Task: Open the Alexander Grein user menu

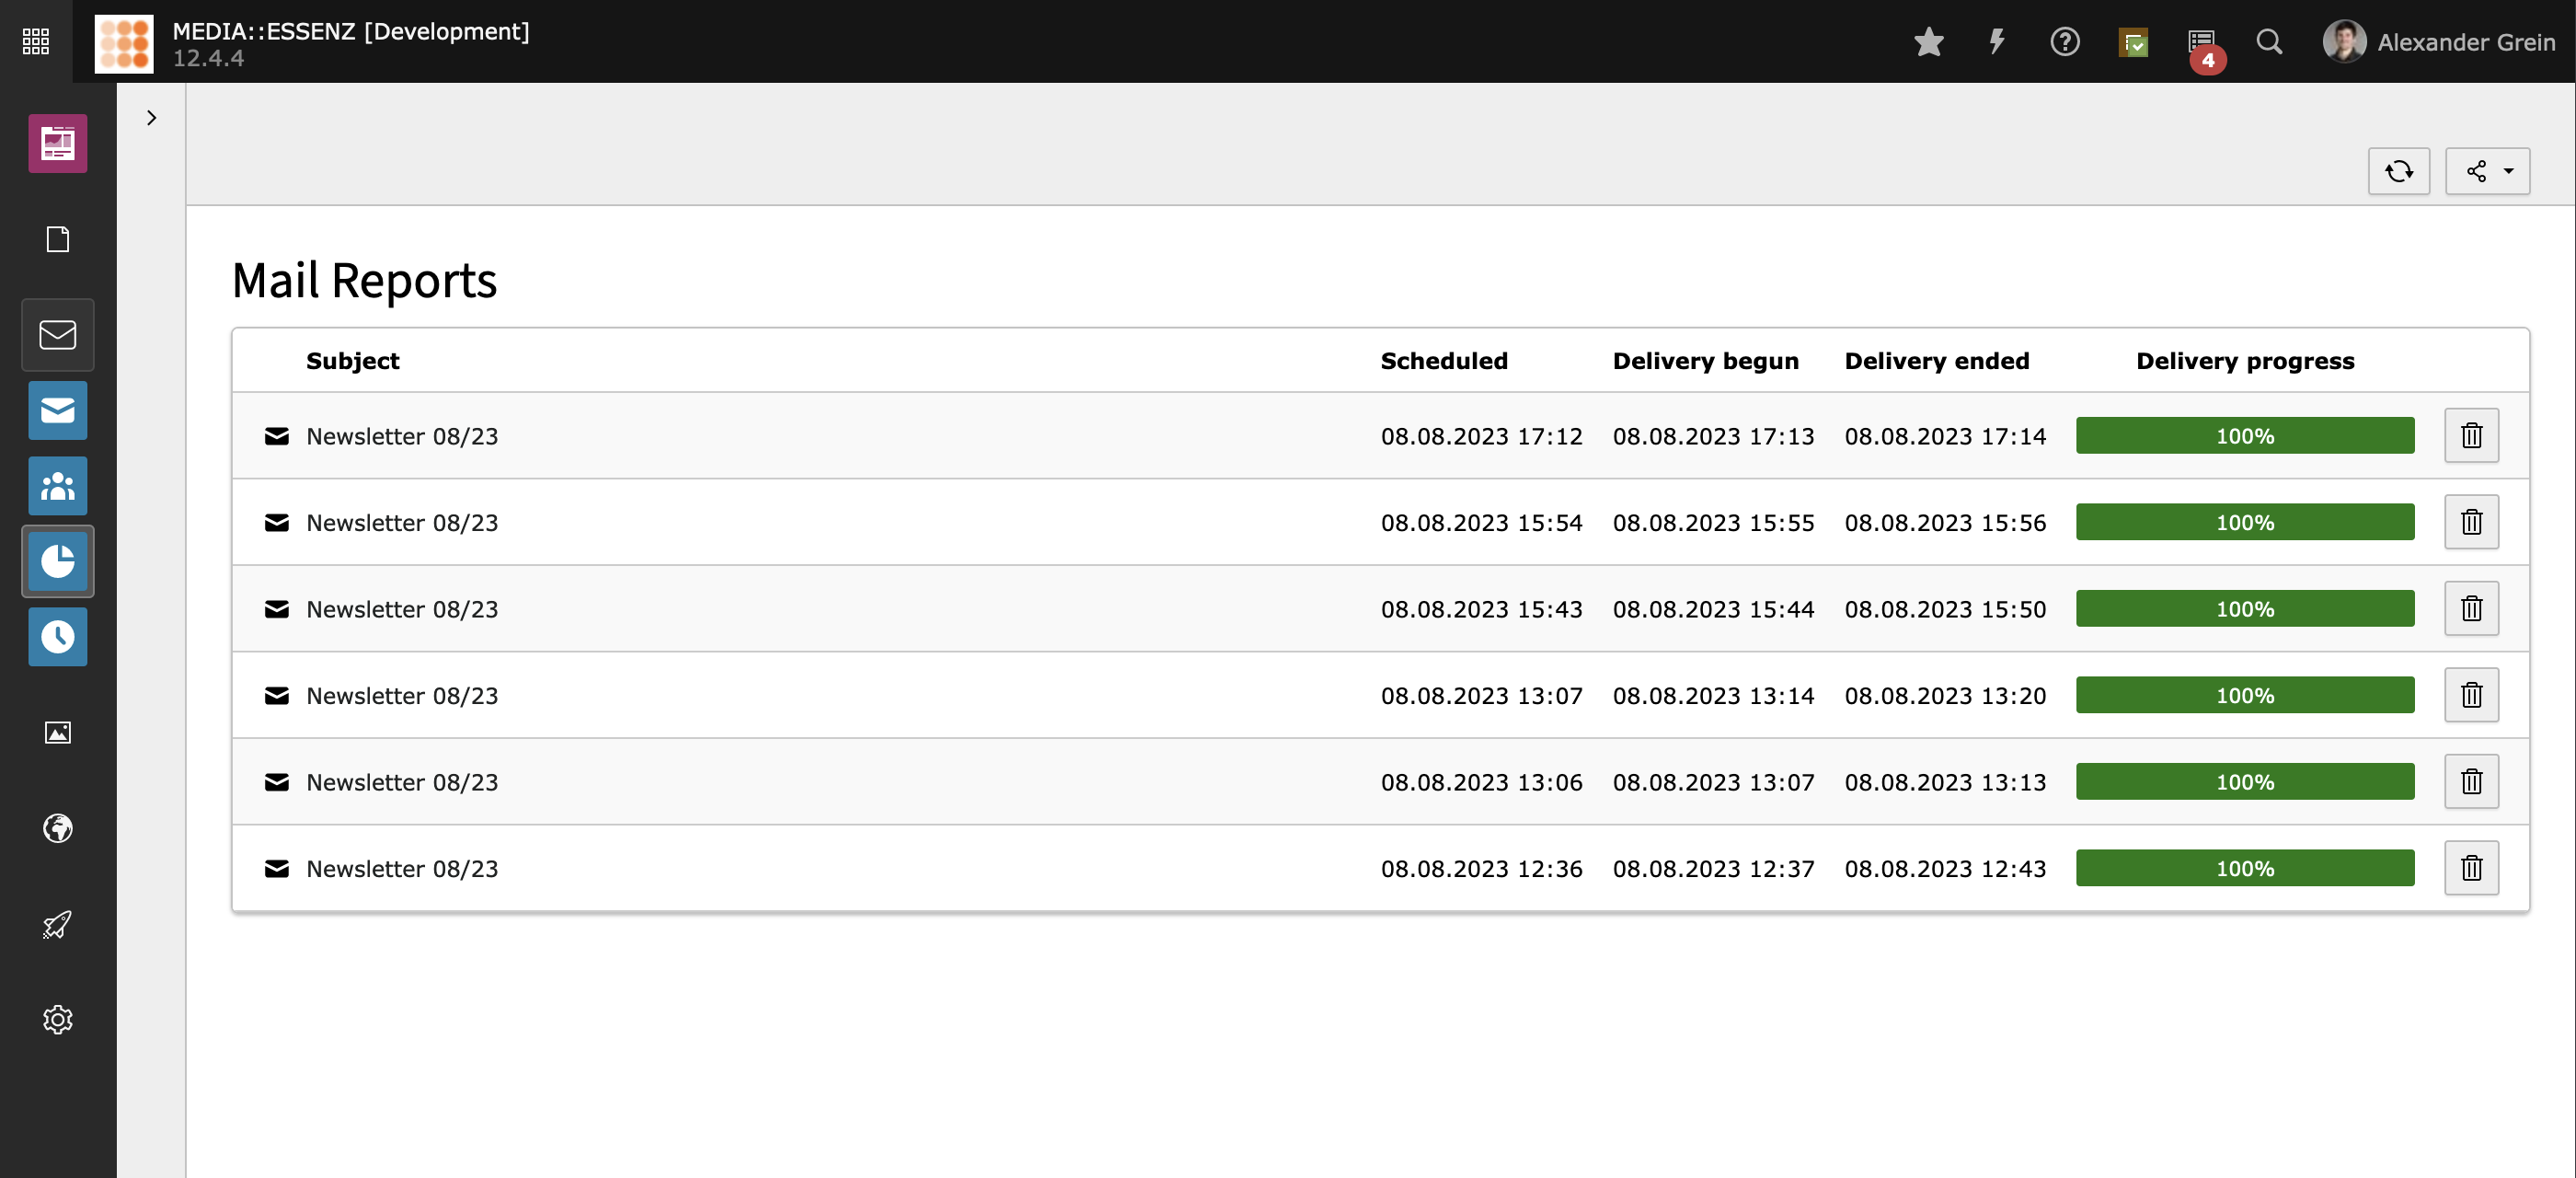Action: pos(2438,41)
